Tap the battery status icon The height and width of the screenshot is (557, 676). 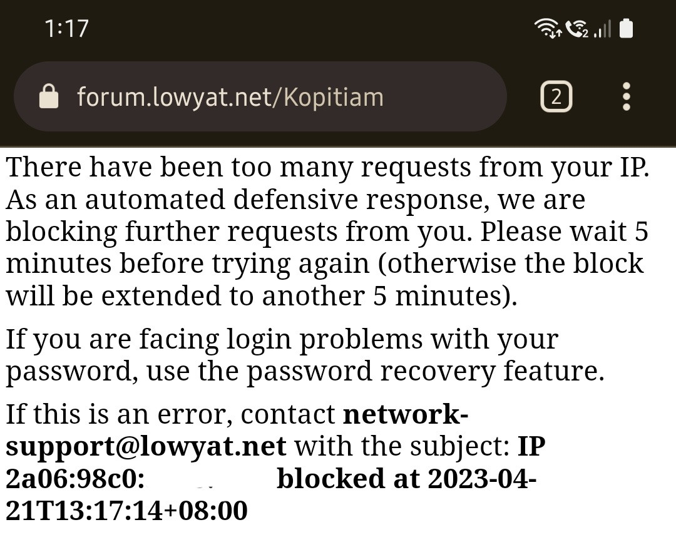click(x=626, y=28)
